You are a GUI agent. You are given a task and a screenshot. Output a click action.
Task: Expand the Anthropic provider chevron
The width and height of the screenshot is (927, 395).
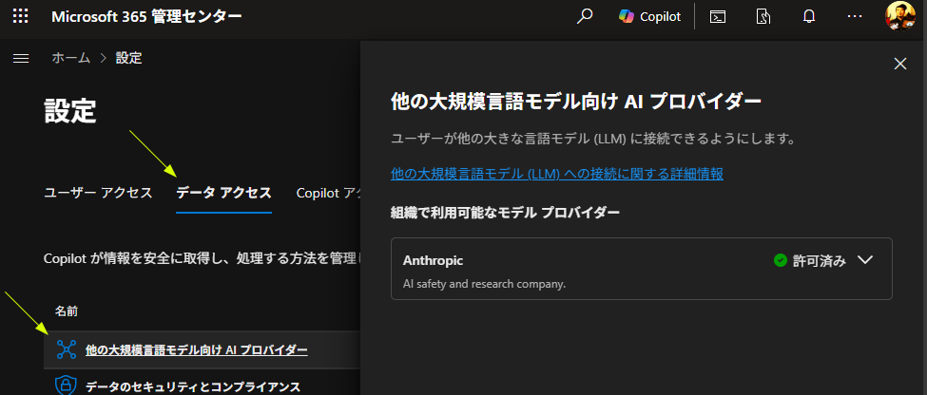pos(865,260)
